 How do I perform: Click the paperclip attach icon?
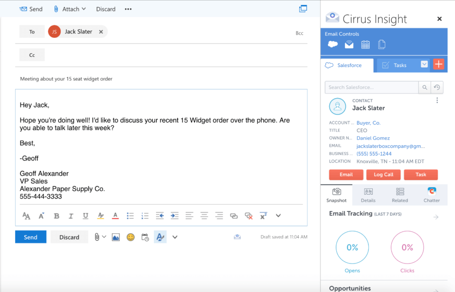pos(97,237)
